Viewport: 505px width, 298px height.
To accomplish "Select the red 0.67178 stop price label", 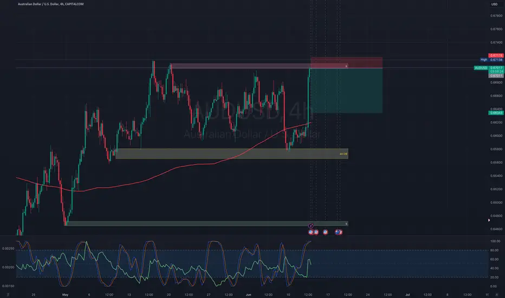I will pos(496,56).
